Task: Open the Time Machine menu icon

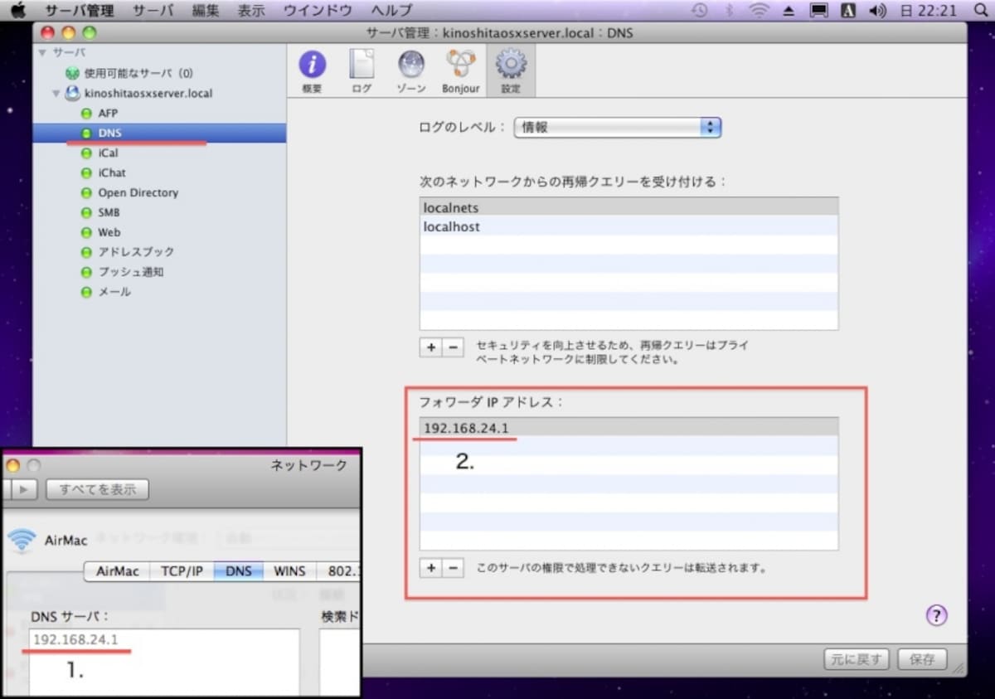Action: [x=700, y=11]
